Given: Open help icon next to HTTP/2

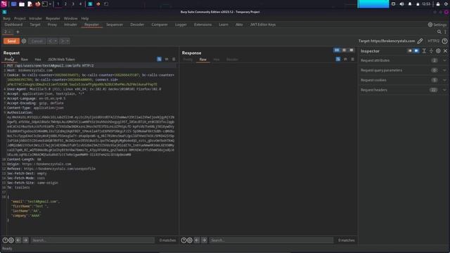Looking at the screenshot, I should tap(444, 41).
